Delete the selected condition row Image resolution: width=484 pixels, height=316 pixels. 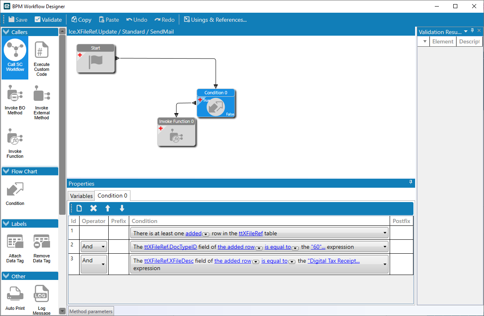[x=93, y=208]
